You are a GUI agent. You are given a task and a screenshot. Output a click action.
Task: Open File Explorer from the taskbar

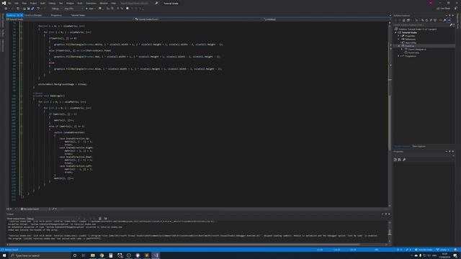point(93,255)
